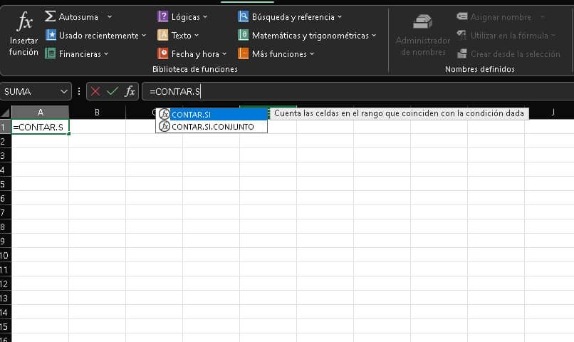Open the Lógicas functions icon

163,16
